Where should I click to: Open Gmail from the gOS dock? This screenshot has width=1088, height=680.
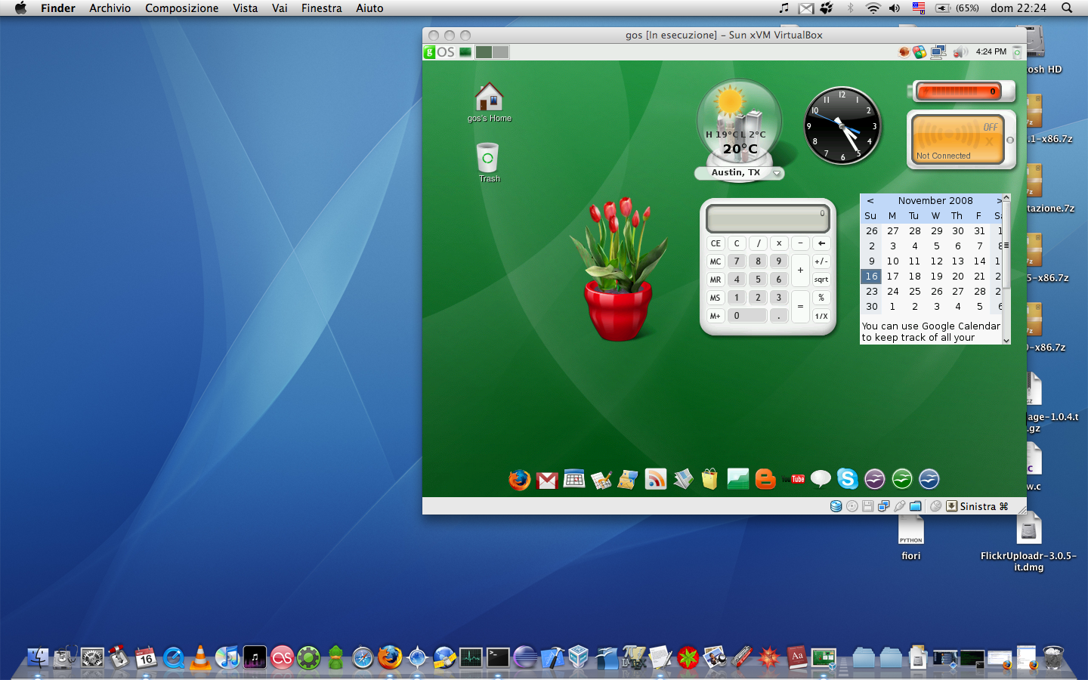point(547,480)
